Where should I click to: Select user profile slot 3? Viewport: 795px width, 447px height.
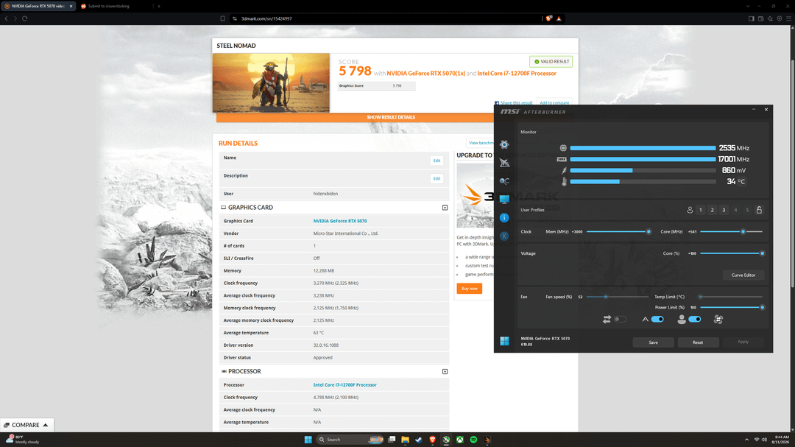[x=724, y=210]
